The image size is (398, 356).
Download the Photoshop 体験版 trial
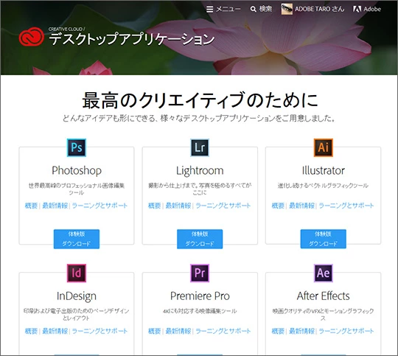77,239
